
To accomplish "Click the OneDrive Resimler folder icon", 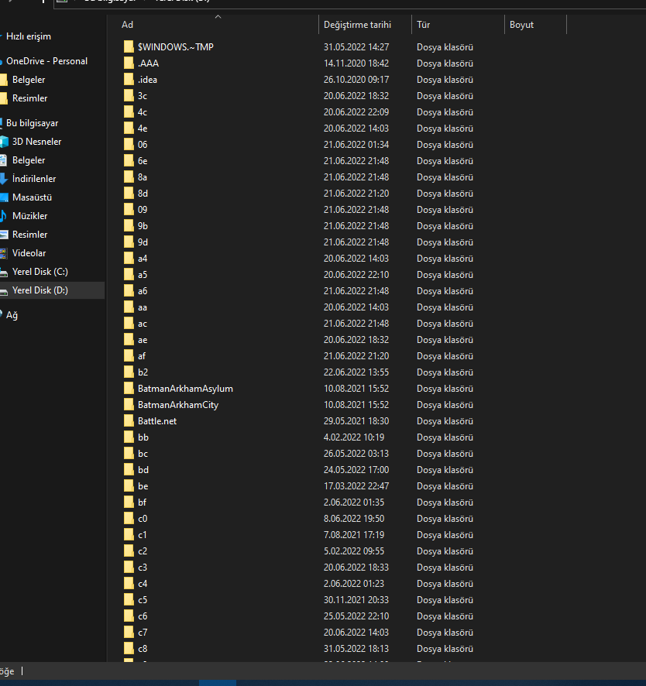I will 4,98.
